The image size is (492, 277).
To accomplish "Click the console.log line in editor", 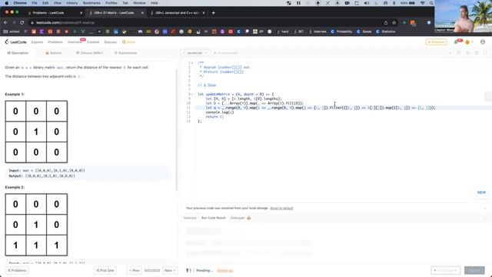I will 220,112.
